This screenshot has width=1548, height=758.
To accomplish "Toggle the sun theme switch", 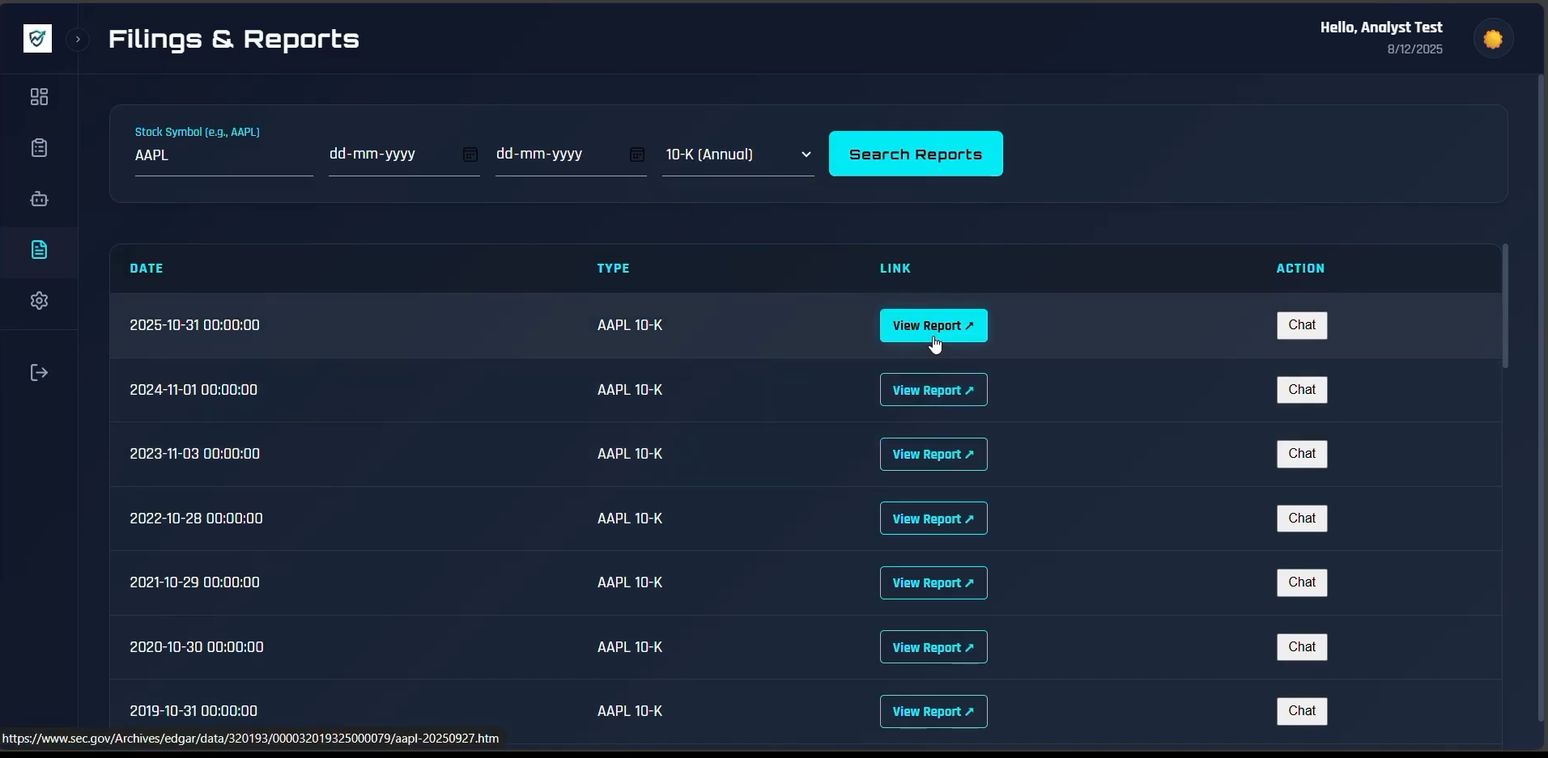I will 1493,39.
